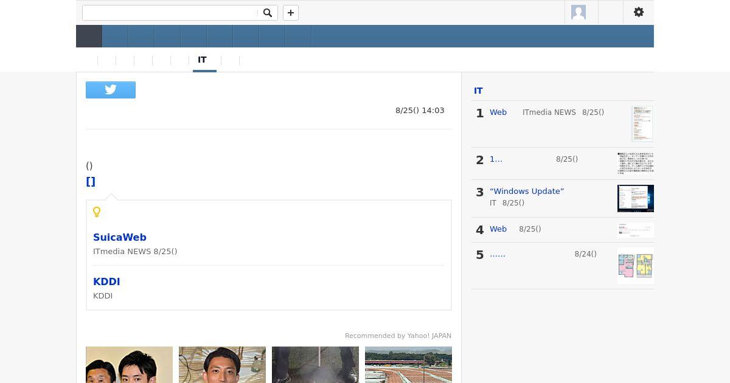Click rank 2 text-image thumbnail

tap(636, 164)
